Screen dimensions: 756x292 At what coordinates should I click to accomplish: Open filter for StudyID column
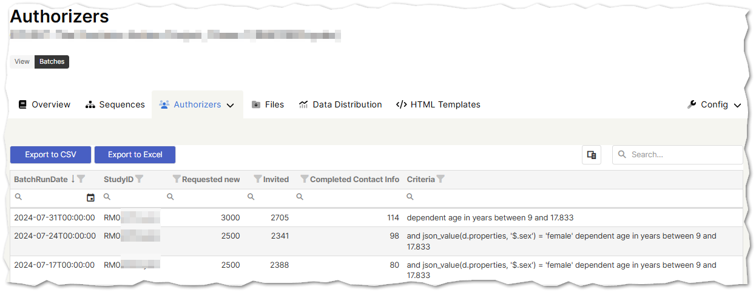[139, 179]
